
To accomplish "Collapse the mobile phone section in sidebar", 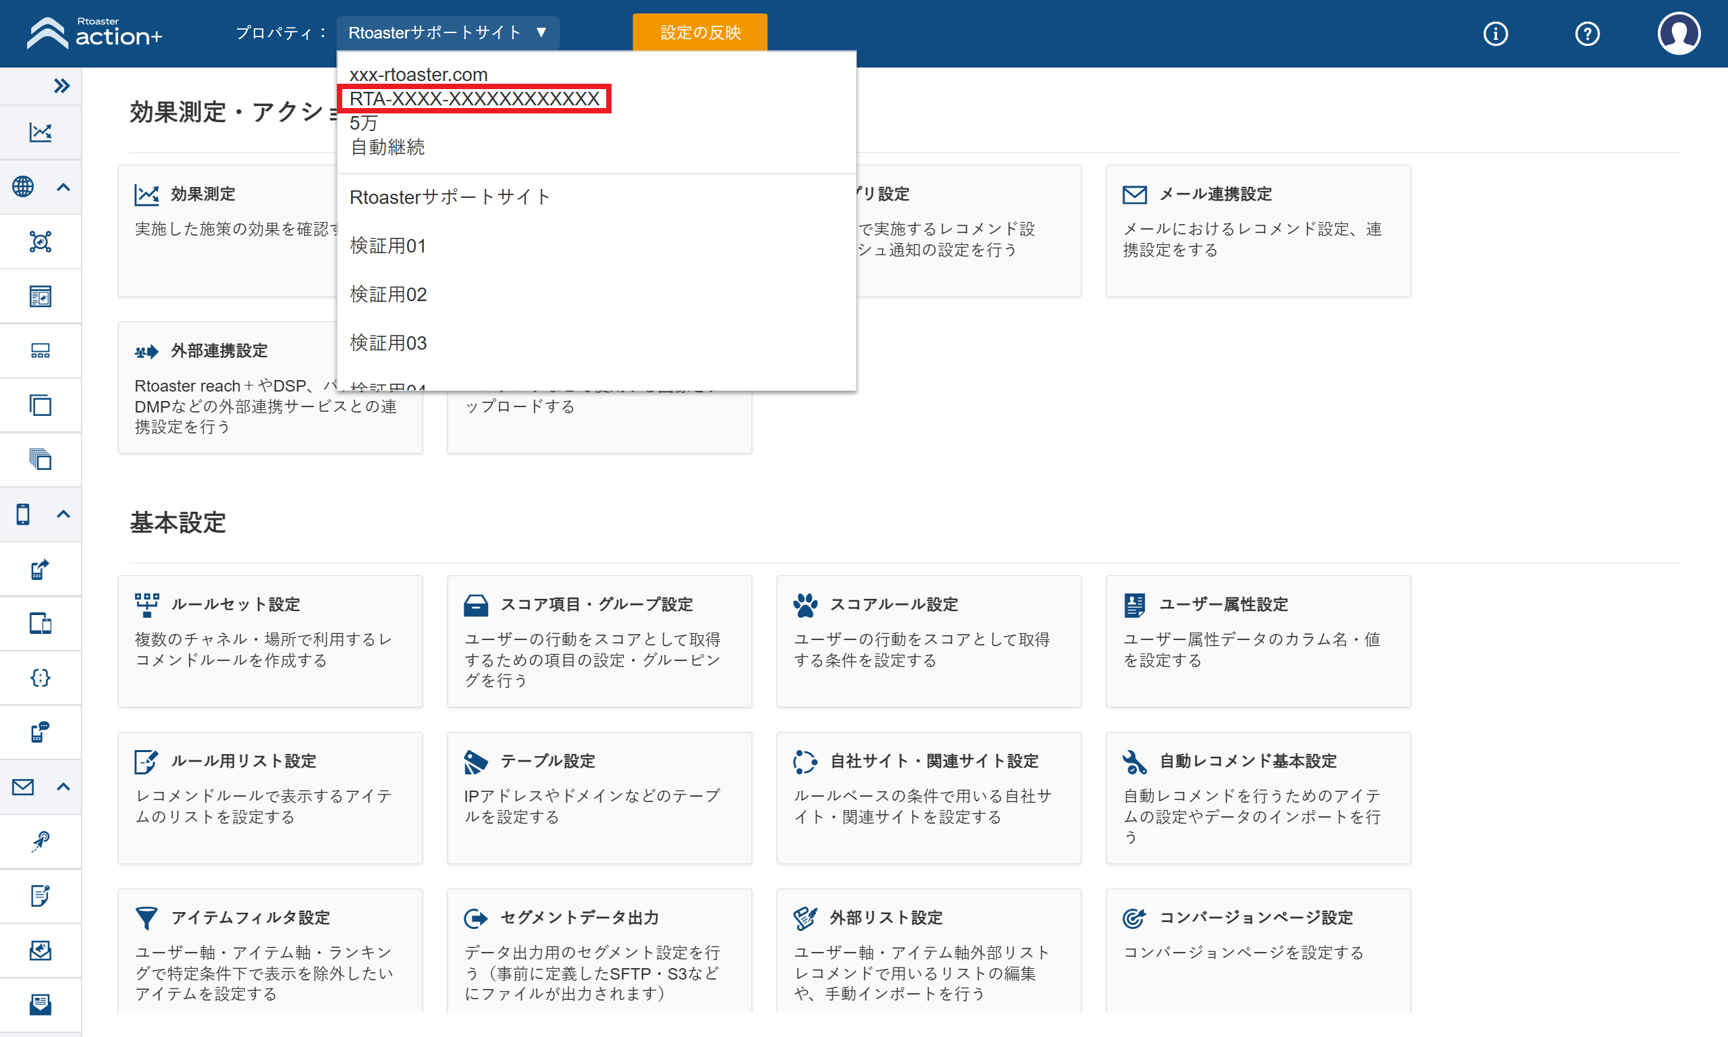I will pyautogui.click(x=63, y=514).
